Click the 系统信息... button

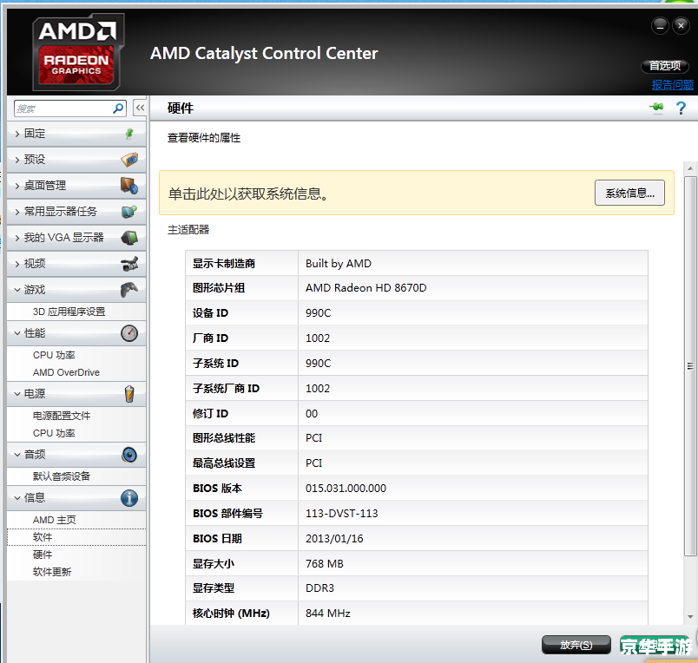(629, 193)
